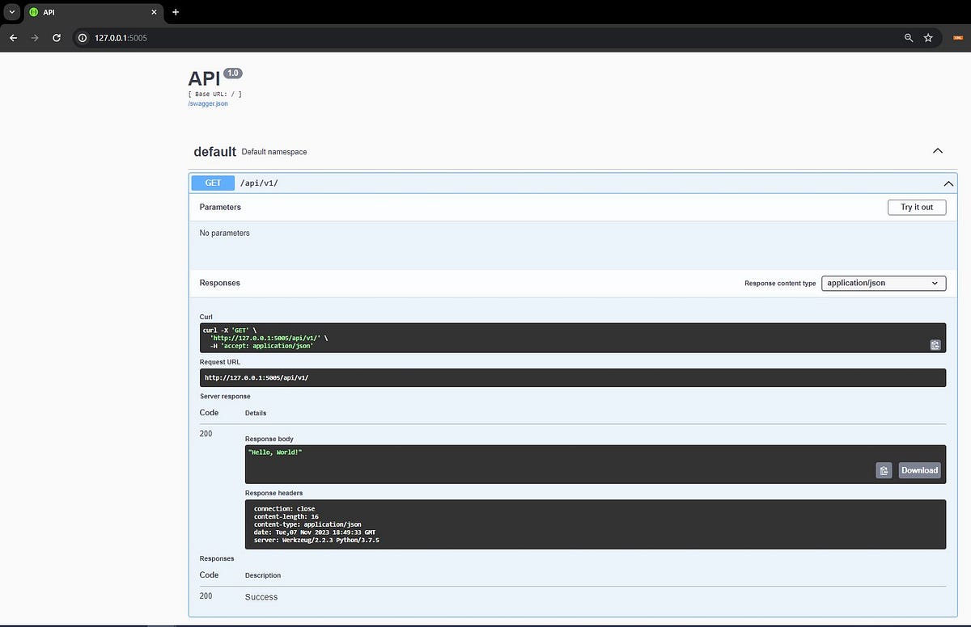The width and height of the screenshot is (971, 627).
Task: Open browser search with the magnifier icon
Action: click(908, 37)
